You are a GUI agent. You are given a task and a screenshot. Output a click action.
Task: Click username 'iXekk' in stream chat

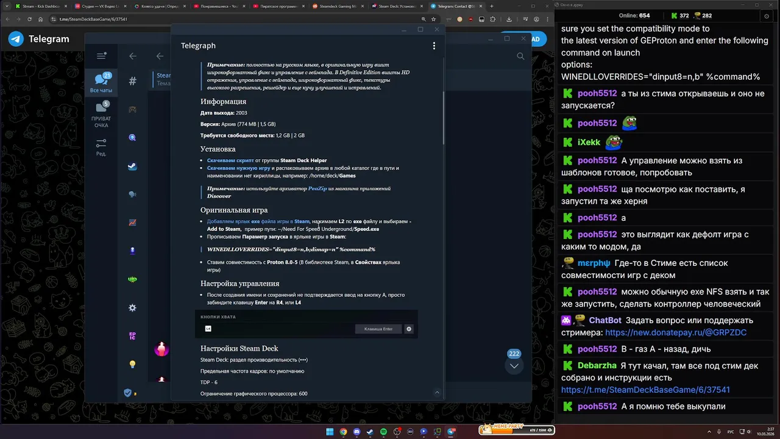tap(589, 142)
